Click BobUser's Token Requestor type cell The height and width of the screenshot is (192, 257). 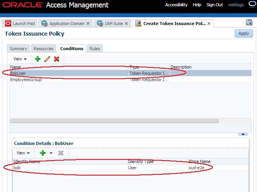tap(149, 73)
